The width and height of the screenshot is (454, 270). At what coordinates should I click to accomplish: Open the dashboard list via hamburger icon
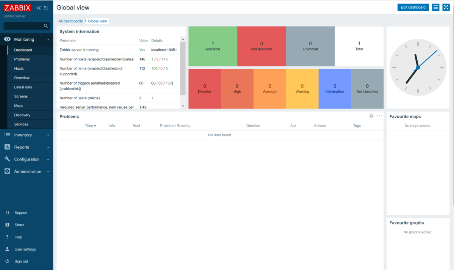[x=435, y=7]
